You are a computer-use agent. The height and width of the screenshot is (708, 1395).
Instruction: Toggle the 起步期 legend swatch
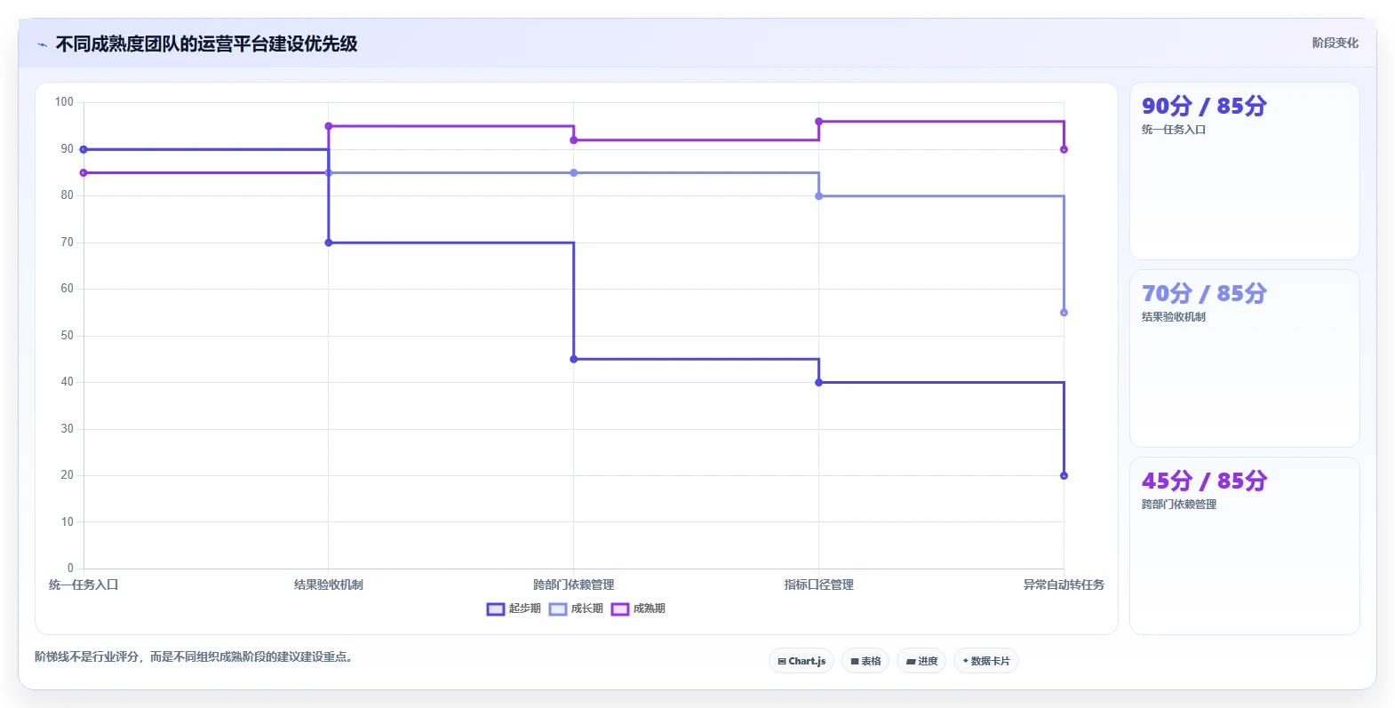[496, 609]
